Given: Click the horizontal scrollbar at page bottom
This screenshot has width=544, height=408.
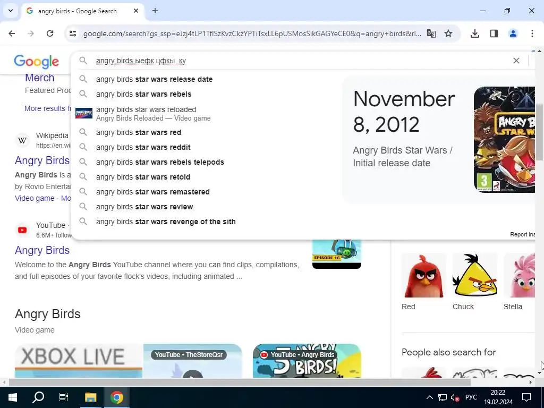Looking at the screenshot, I should tap(240, 382).
